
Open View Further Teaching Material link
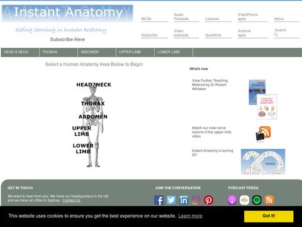(210, 84)
